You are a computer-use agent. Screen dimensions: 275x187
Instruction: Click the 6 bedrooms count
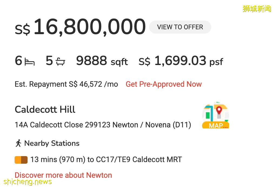(18, 61)
